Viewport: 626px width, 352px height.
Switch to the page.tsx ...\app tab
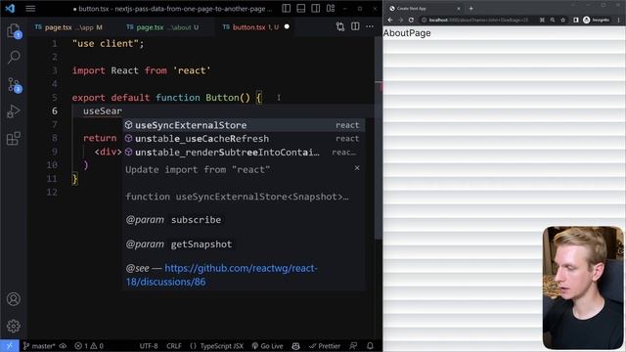(x=68, y=27)
